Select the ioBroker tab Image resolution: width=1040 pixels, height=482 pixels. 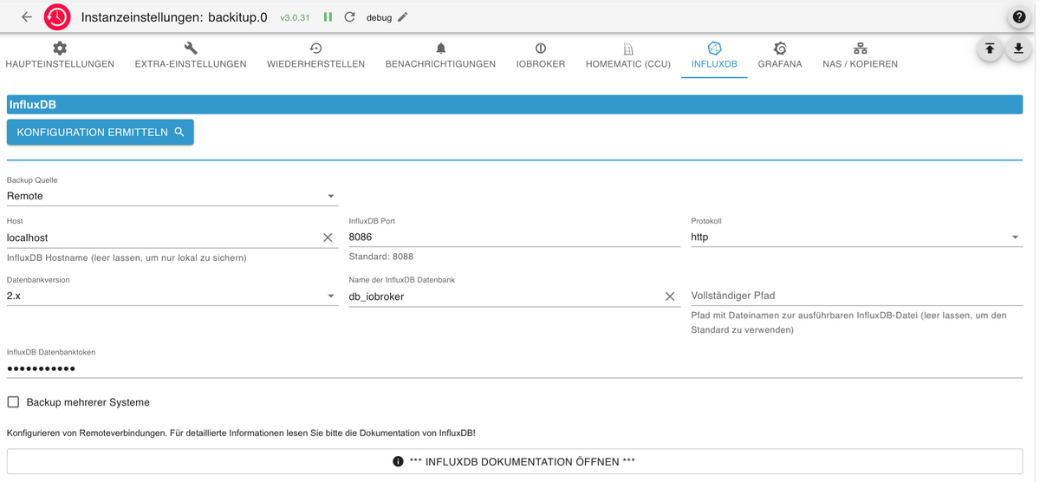point(541,55)
